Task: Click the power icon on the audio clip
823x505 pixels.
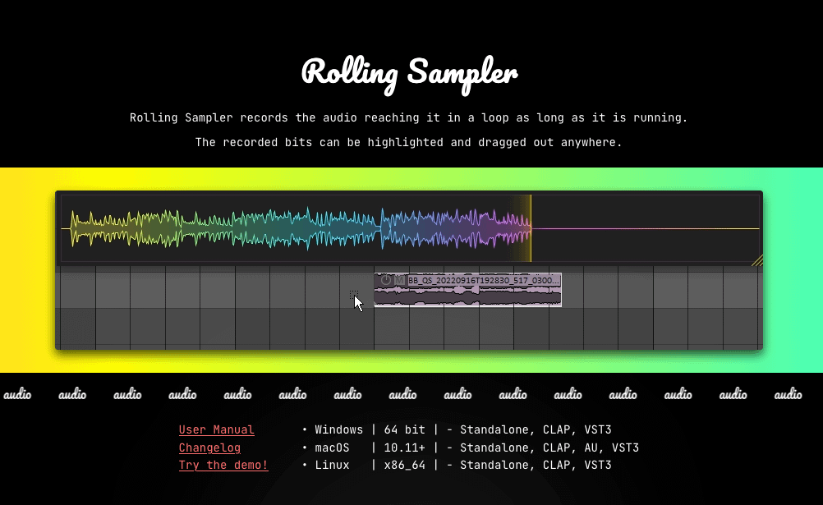Action: 386,280
